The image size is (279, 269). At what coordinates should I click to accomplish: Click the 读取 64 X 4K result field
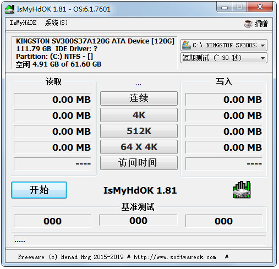tap(52, 147)
